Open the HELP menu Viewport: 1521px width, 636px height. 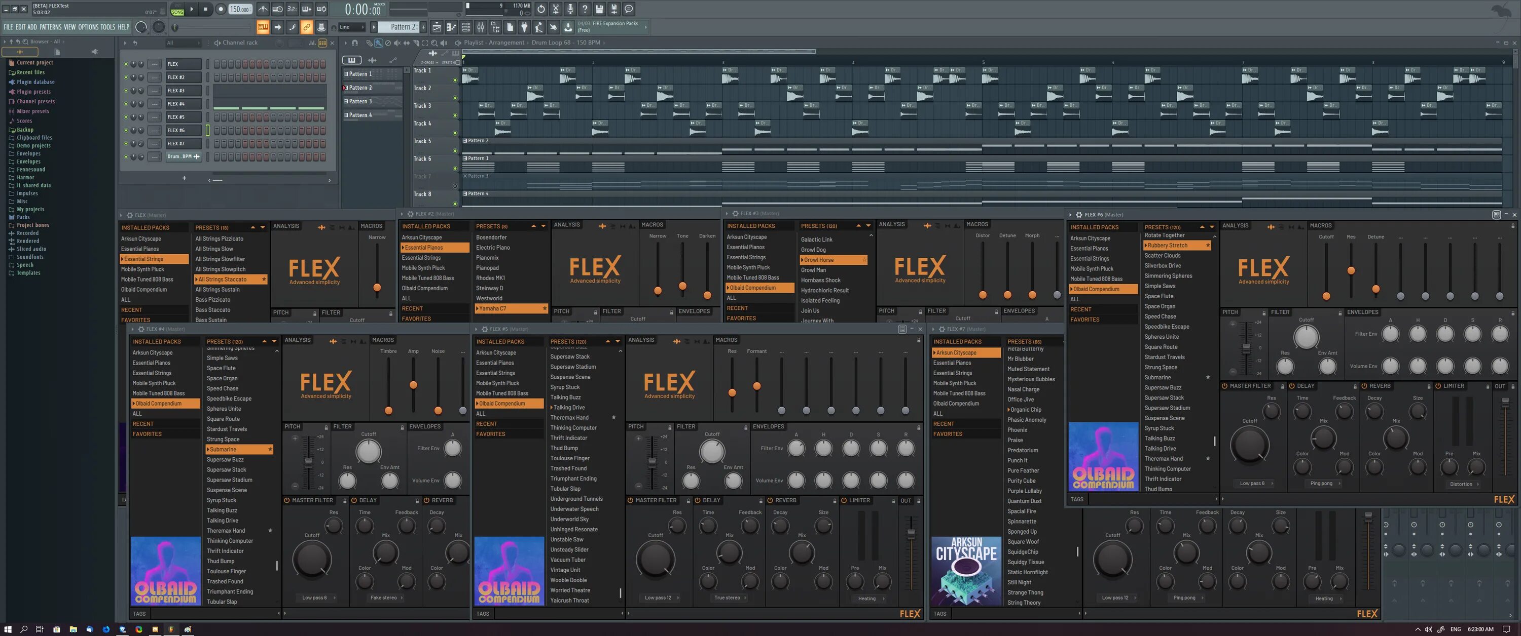pos(123,27)
